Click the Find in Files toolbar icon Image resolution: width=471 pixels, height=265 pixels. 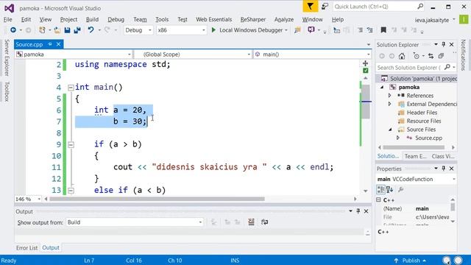click(297, 30)
